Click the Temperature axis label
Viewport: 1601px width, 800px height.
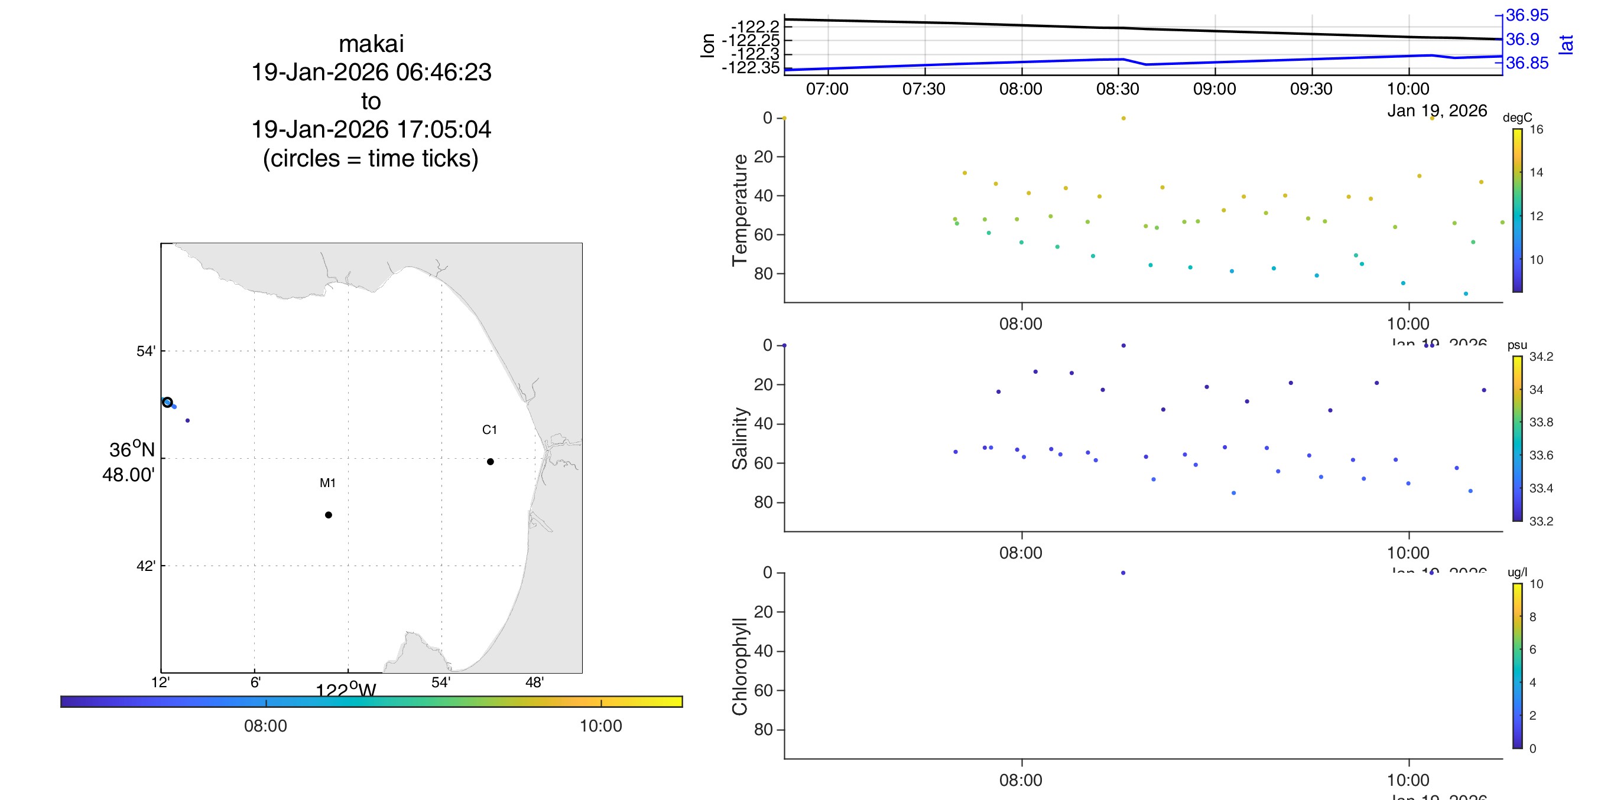(x=739, y=210)
